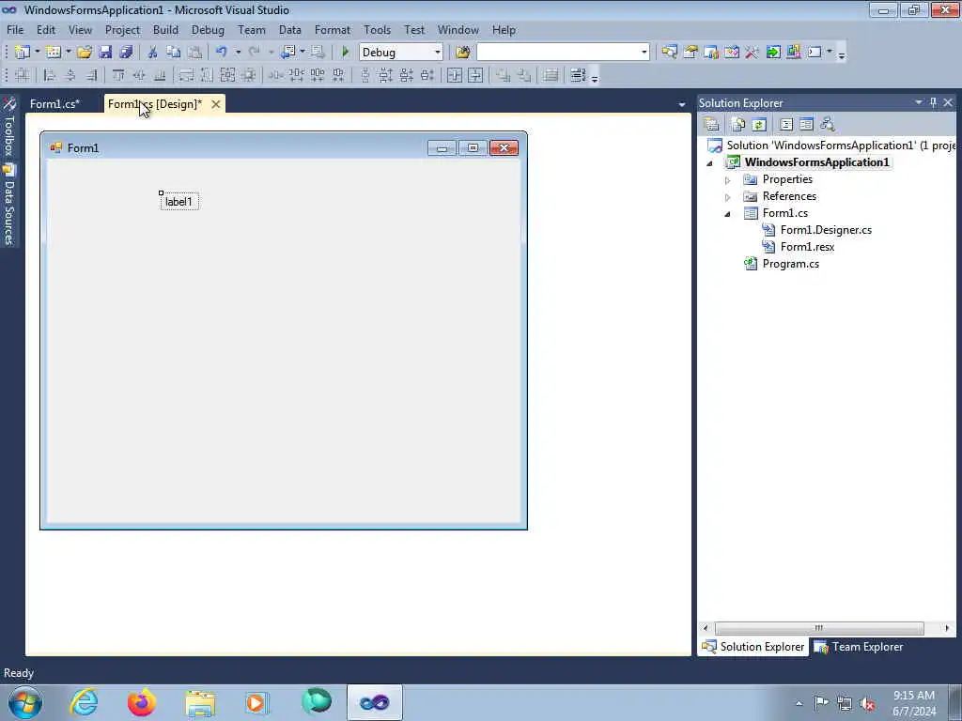Open the Command Window toolbar icon
The image size is (962, 721).
tap(815, 53)
